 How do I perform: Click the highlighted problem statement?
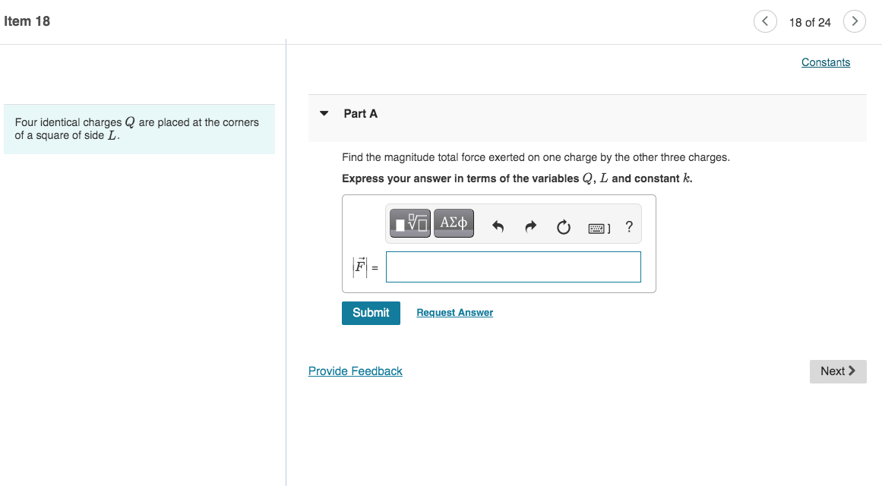[139, 128]
